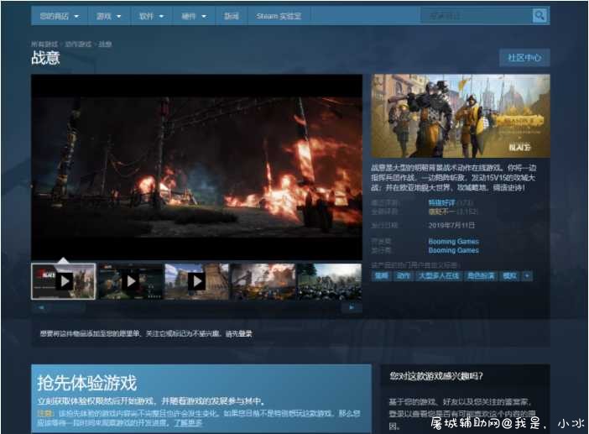This screenshot has width=589, height=434.
Task: Click the 特别好评 recent reviews link
Action: (x=441, y=203)
